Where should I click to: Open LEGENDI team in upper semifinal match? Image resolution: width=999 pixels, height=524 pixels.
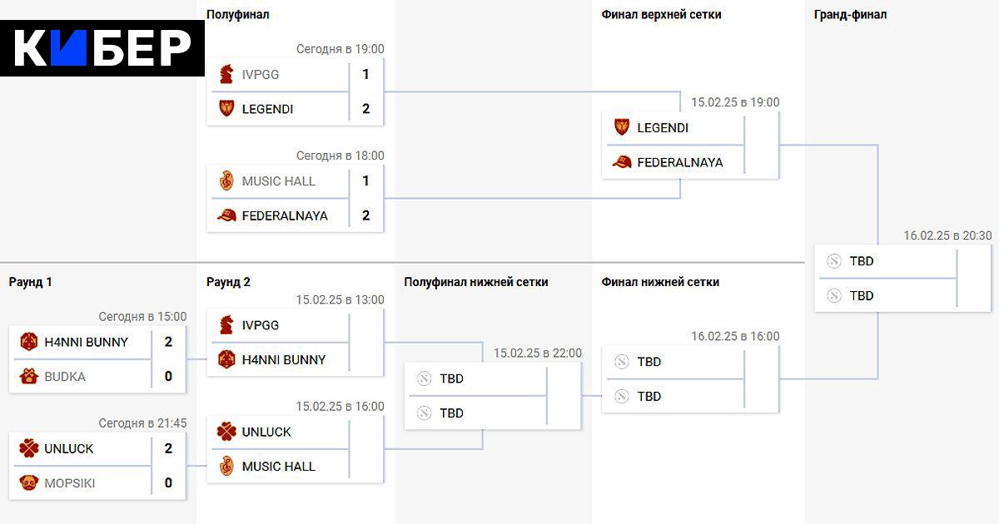(267, 109)
